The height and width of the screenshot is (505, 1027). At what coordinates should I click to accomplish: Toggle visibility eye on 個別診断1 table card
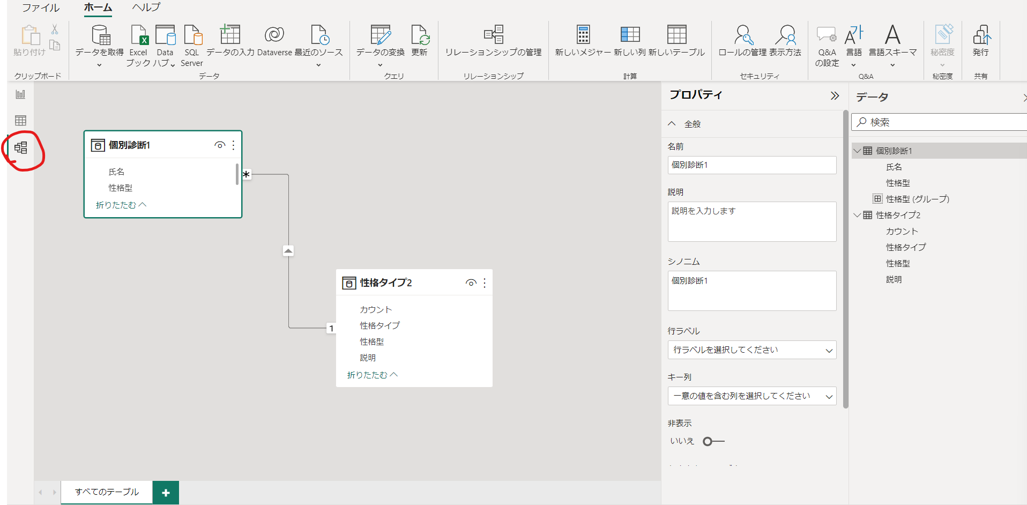pos(220,145)
